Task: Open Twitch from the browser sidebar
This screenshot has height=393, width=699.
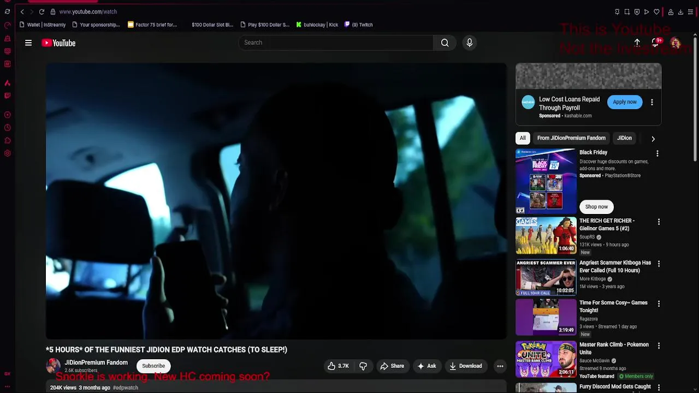Action: coord(7,96)
